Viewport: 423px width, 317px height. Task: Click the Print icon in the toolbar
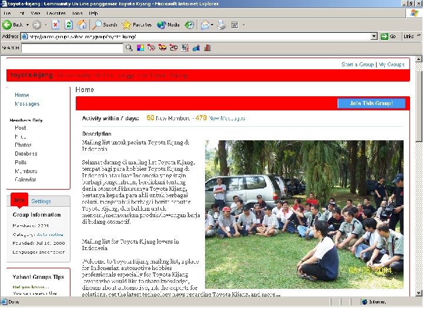(x=221, y=25)
